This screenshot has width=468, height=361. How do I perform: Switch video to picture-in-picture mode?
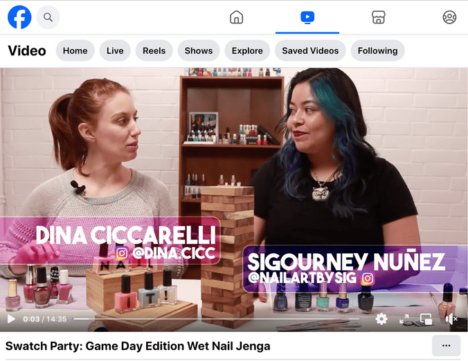(426, 319)
